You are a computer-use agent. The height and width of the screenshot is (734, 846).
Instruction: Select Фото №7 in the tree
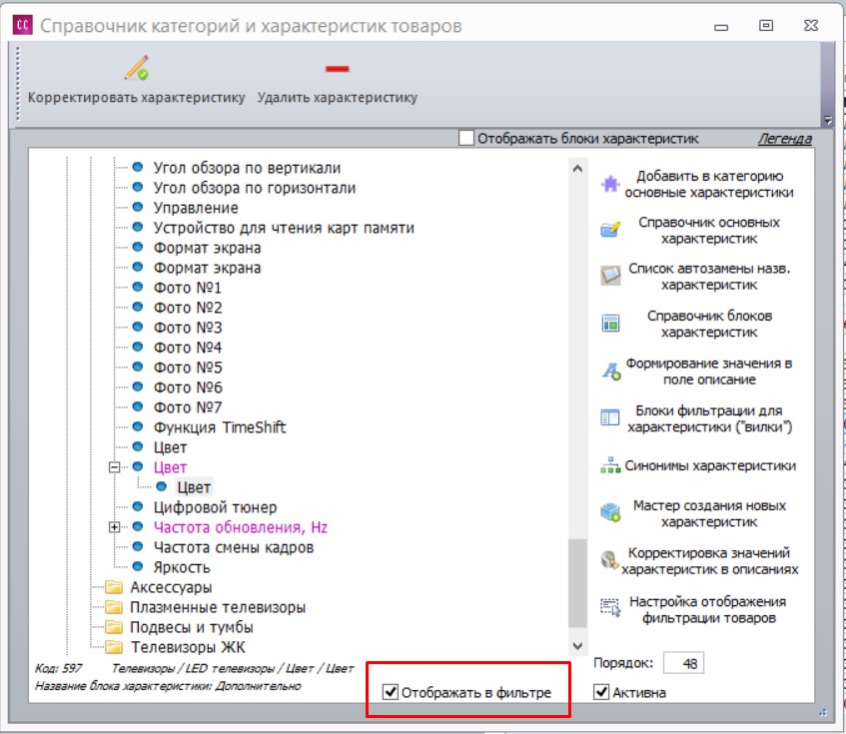coord(188,407)
